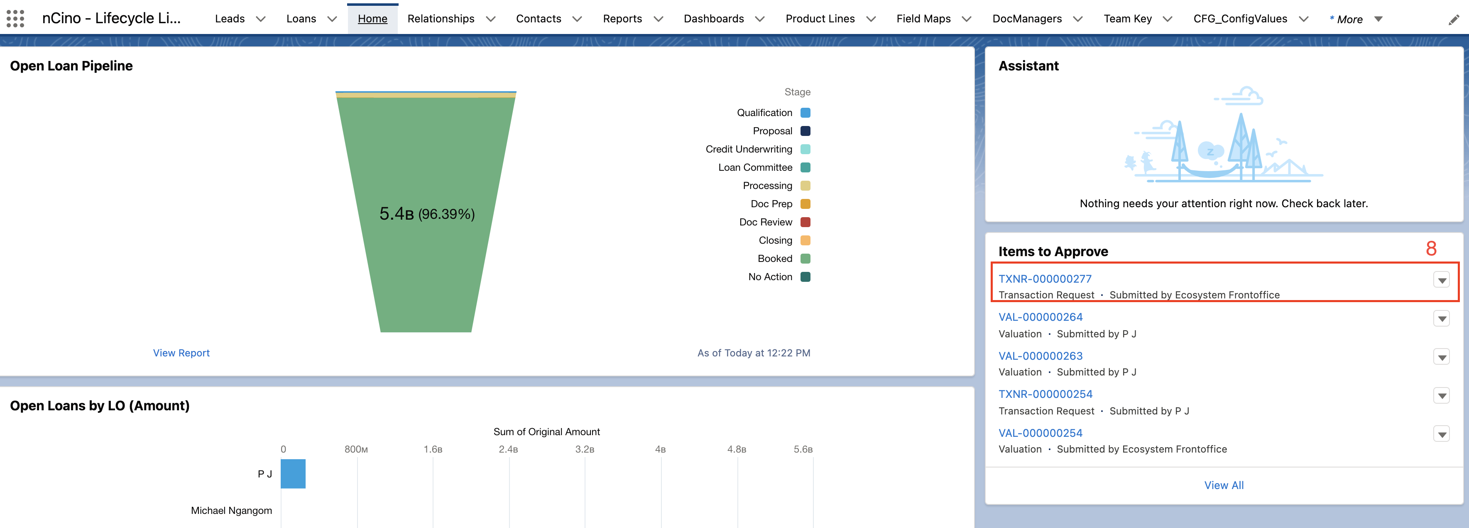
Task: Expand the Loans tab chevron
Action: 332,19
